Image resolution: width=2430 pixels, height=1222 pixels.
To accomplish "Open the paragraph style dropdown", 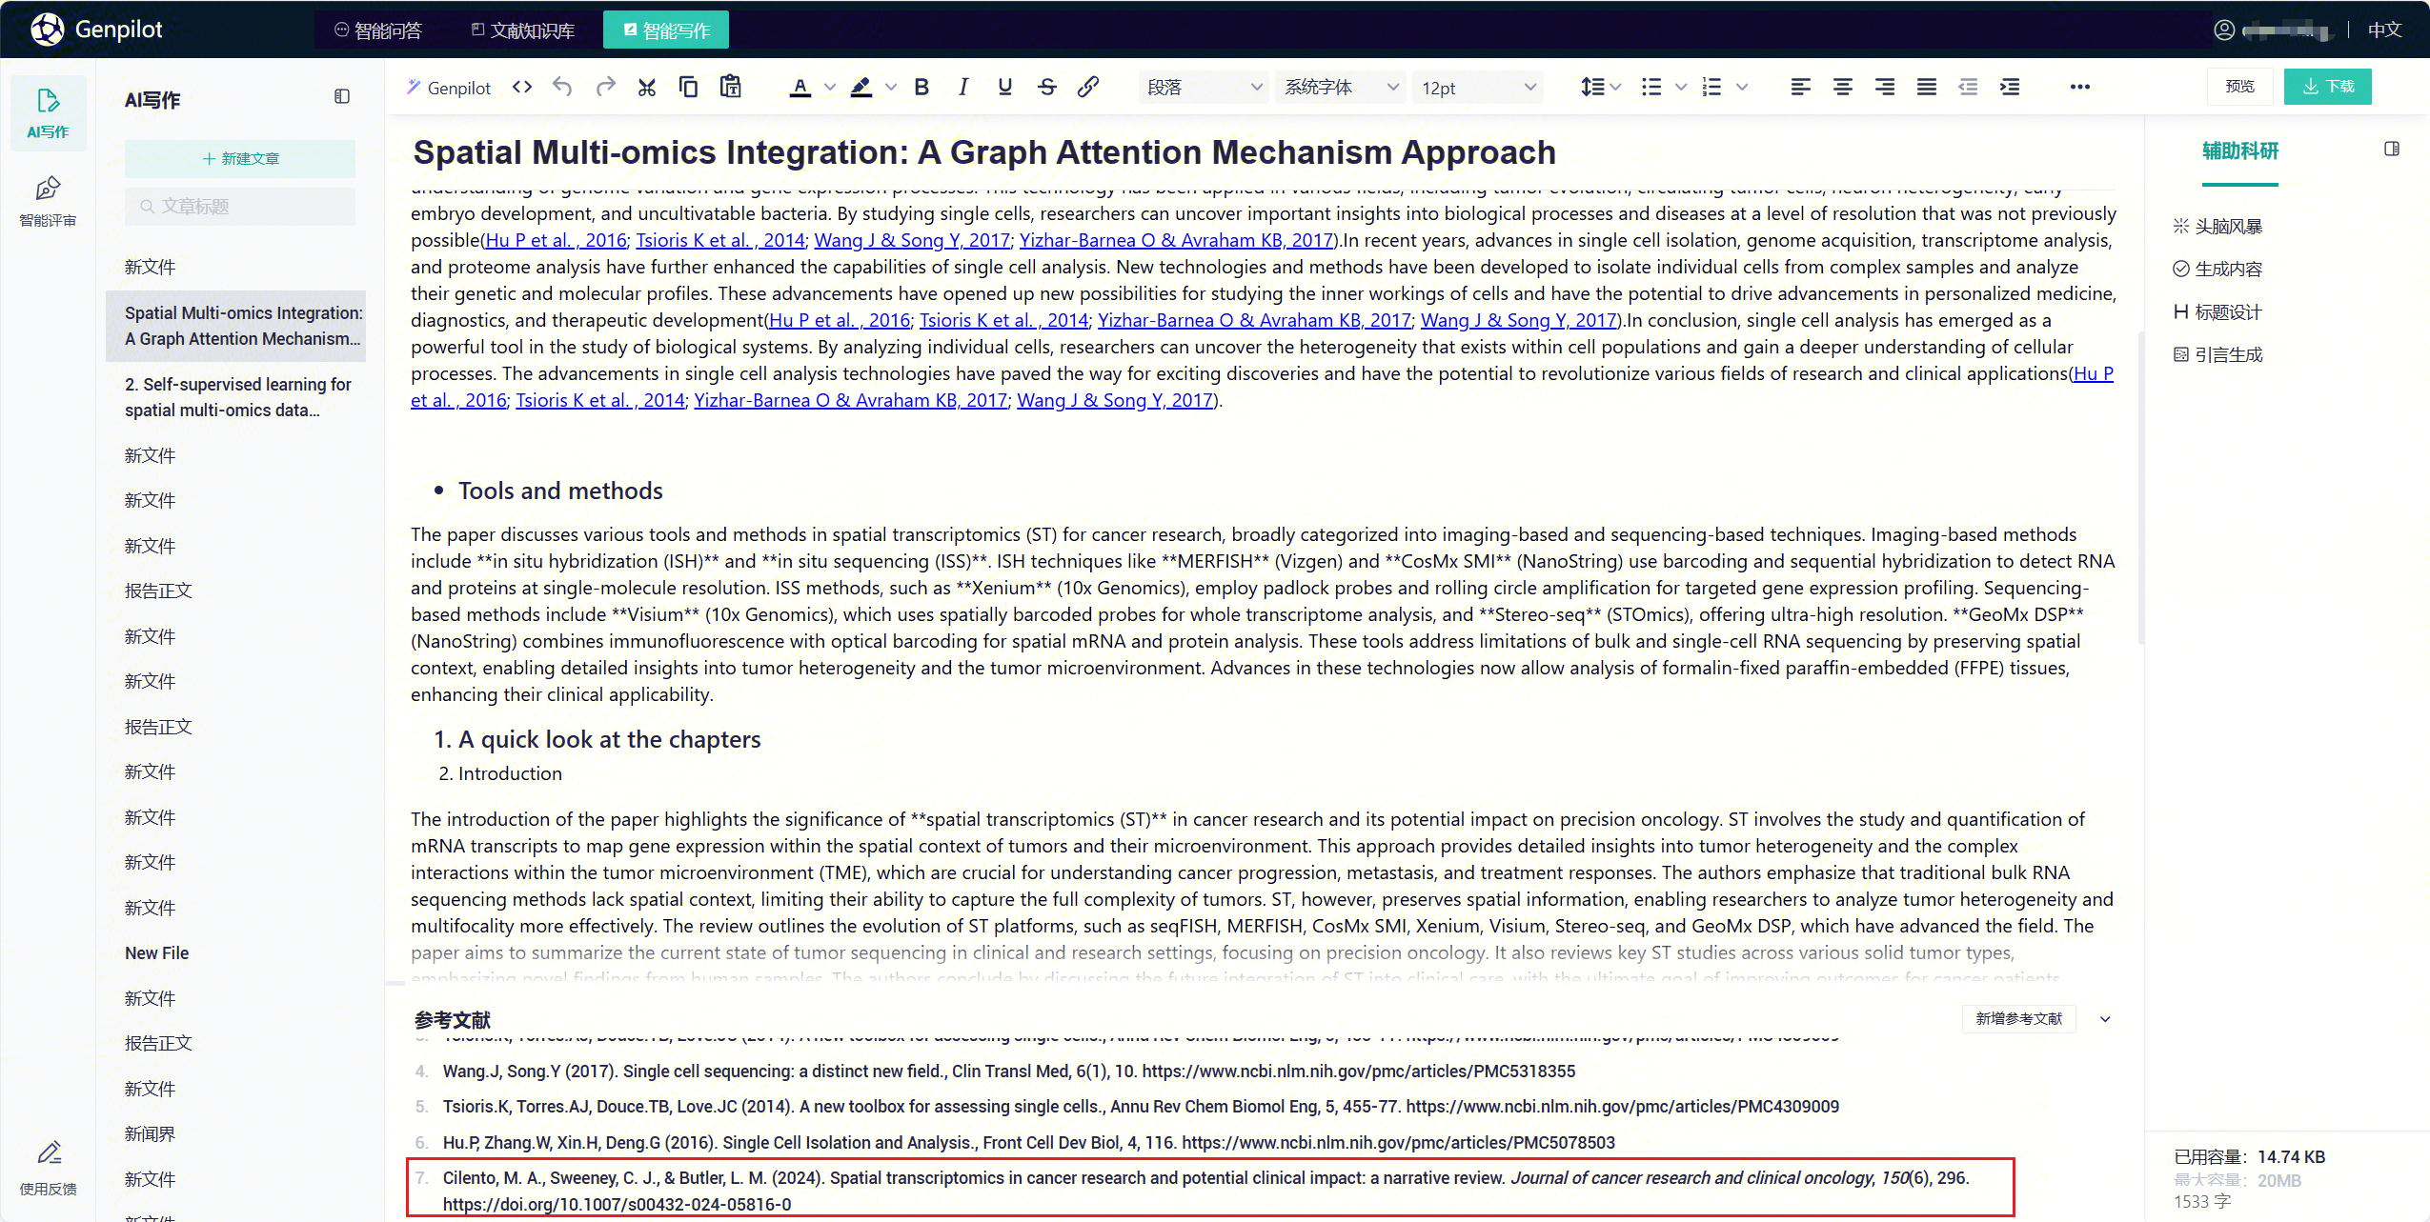I will (1204, 88).
